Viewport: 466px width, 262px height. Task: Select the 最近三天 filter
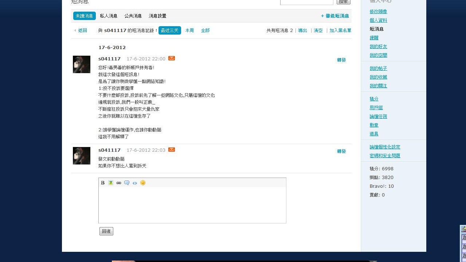click(170, 31)
